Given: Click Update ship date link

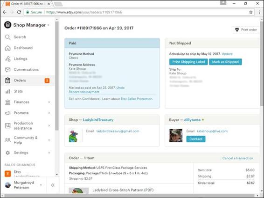Looking at the screenshot, I should [227, 54].
